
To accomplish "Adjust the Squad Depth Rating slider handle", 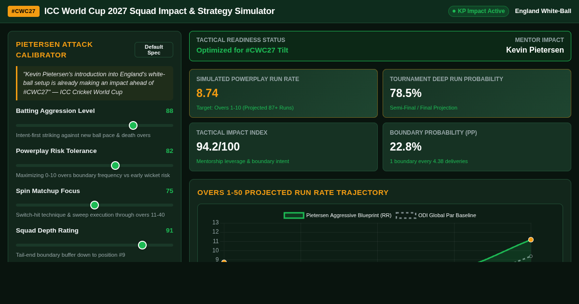I will tap(142, 245).
